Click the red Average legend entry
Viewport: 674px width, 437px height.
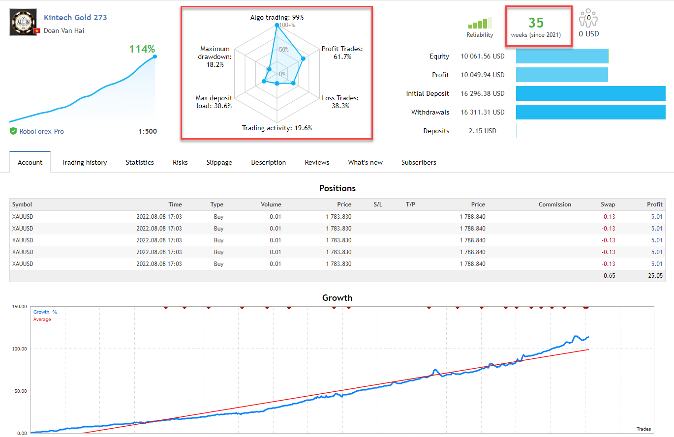pos(42,320)
